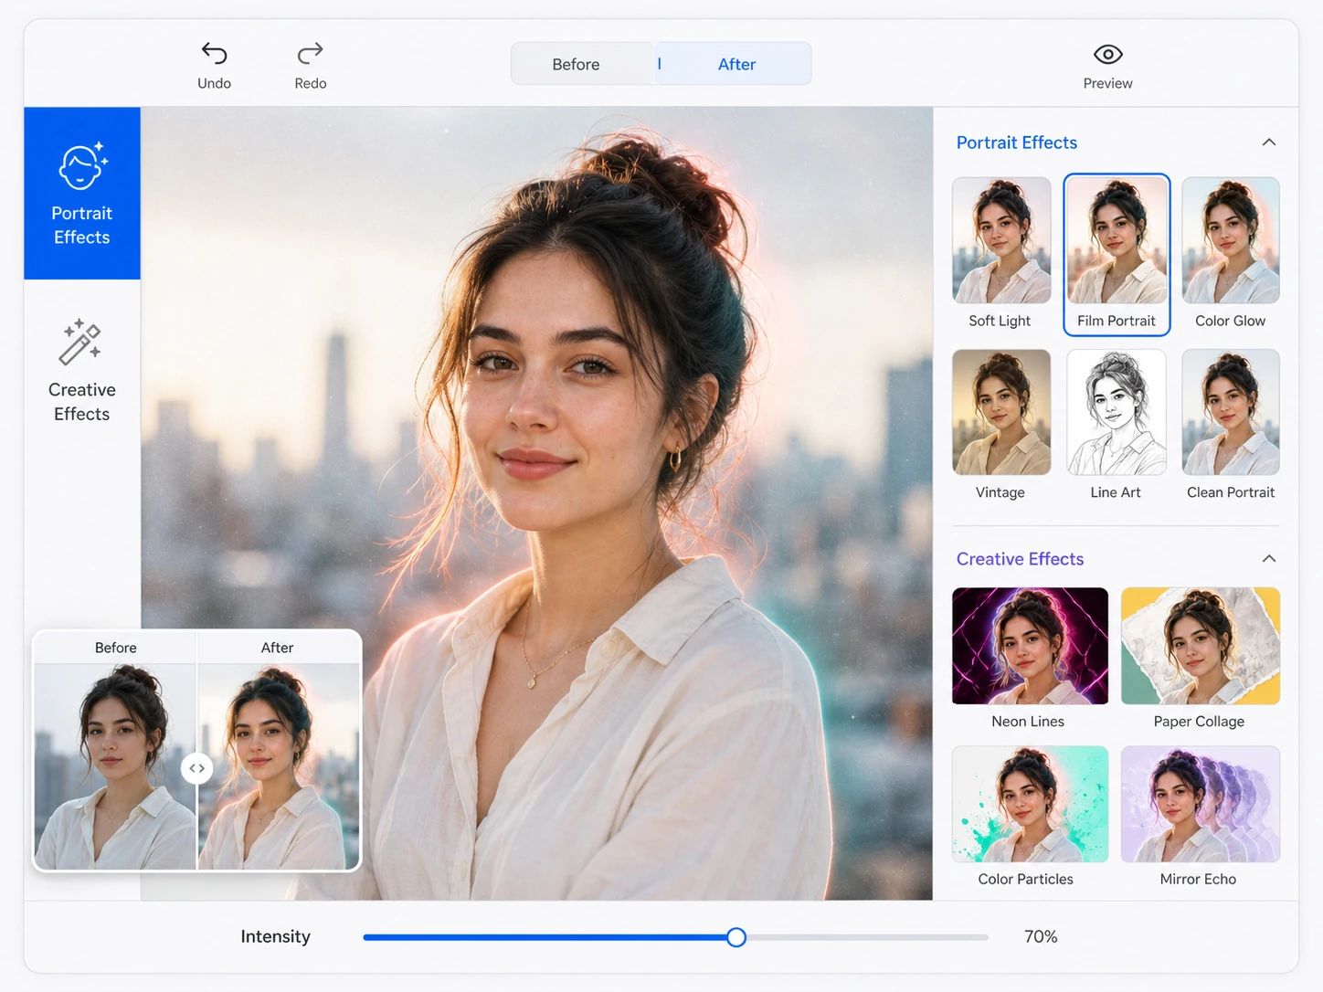
Task: Collapse the Portrait Effects section chevron
Action: tap(1268, 142)
